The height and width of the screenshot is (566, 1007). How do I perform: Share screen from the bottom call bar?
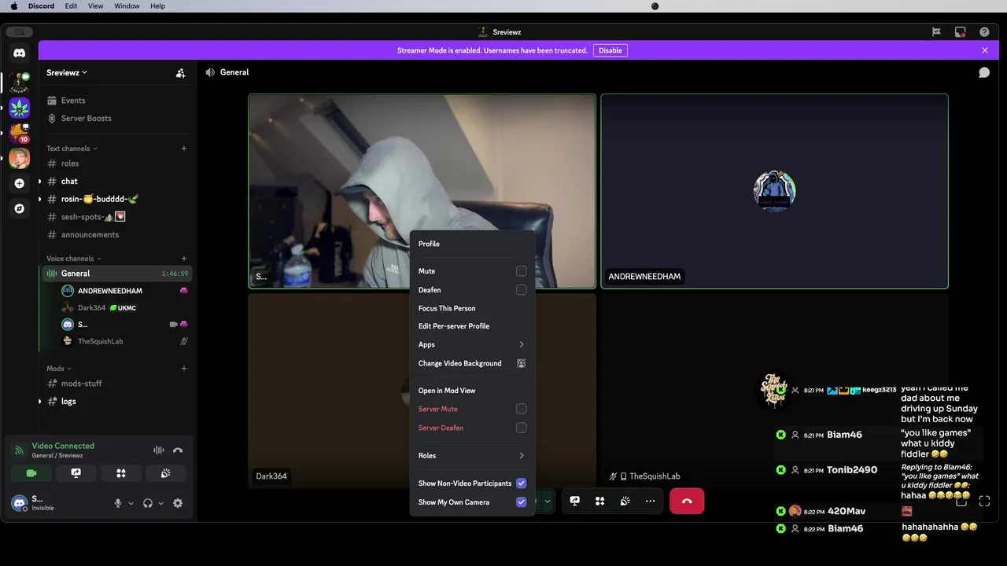tap(575, 501)
